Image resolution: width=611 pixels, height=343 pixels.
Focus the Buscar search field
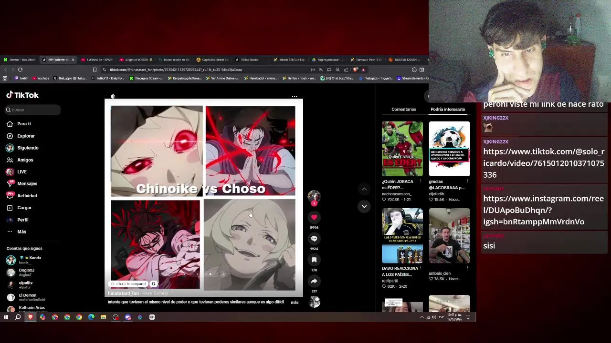(33, 110)
